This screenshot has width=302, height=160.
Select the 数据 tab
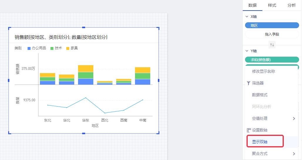[252, 5]
